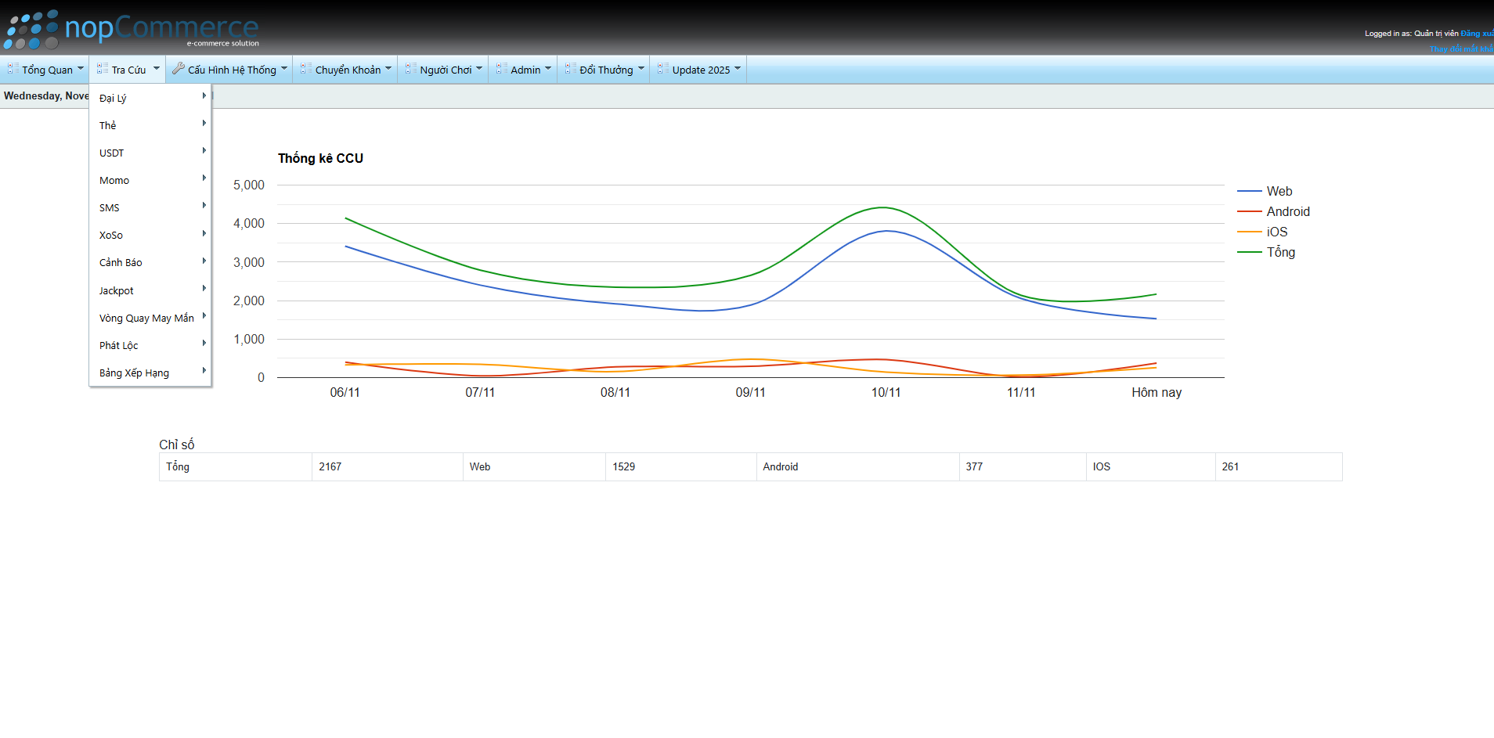Screen dimensions: 1494x738
Task: Click the grid icon beside Update 2025
Action: (x=663, y=69)
